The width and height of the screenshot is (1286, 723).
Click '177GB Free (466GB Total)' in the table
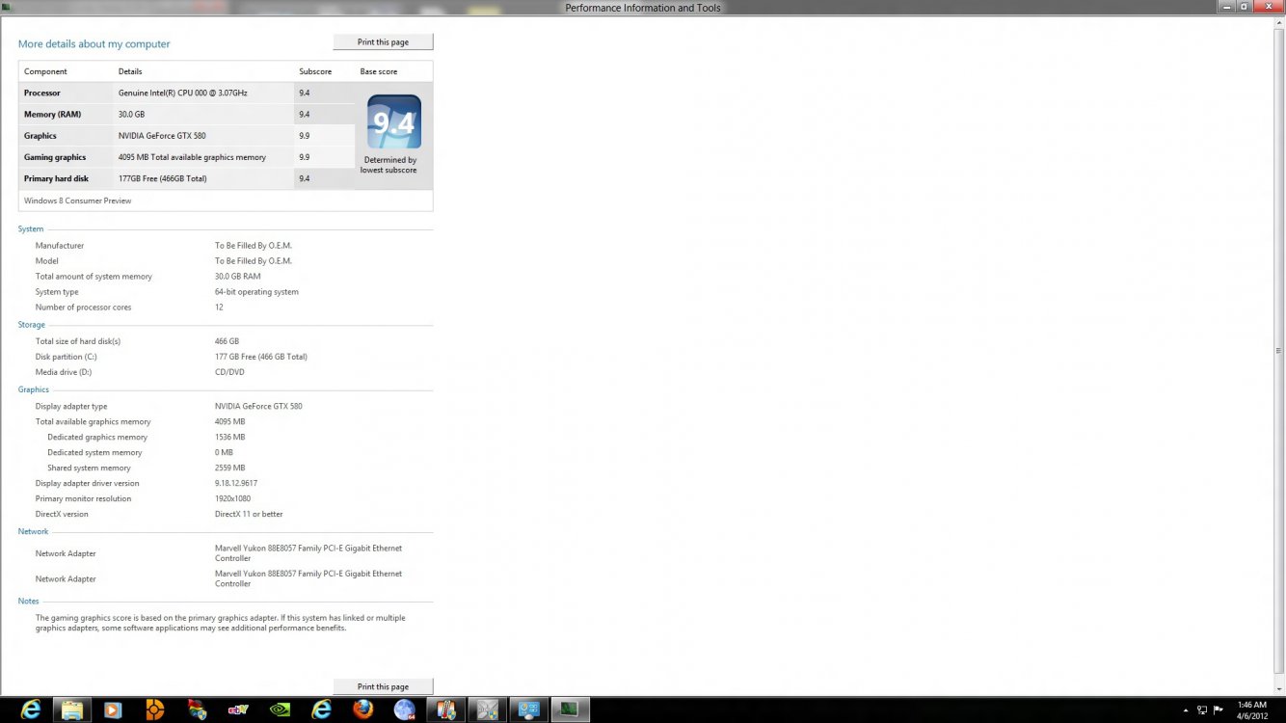point(162,178)
